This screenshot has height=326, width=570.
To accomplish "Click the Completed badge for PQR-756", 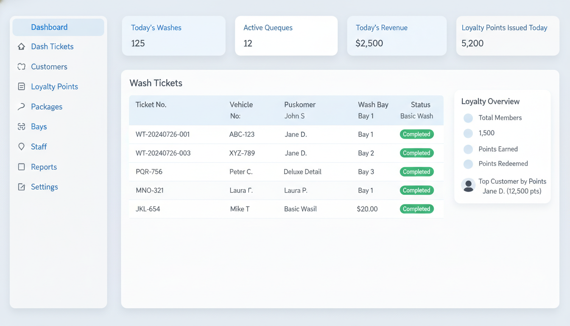I will 416,171.
